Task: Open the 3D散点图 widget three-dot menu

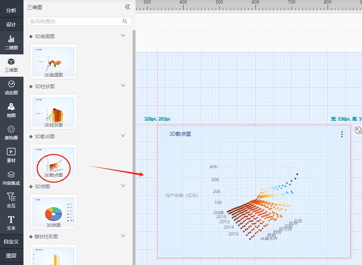Action: tap(342, 134)
